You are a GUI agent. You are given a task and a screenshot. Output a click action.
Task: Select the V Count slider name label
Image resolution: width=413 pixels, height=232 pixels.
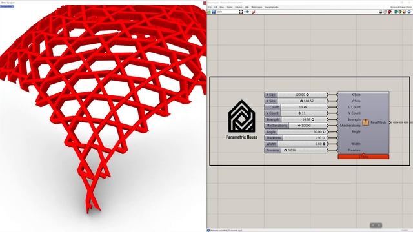point(272,113)
